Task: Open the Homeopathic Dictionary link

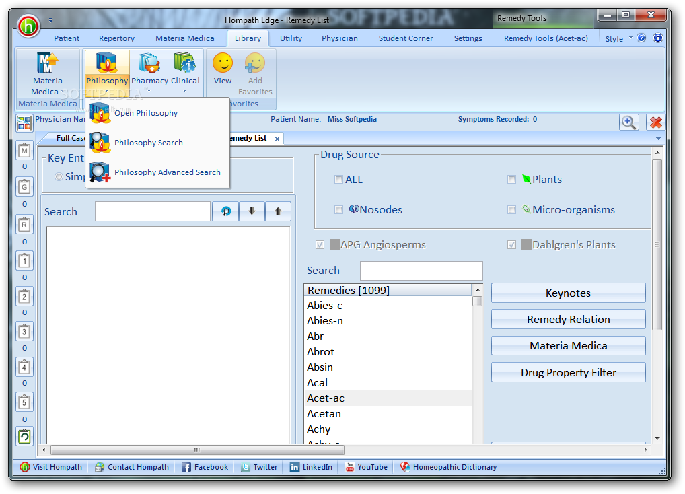Action: pyautogui.click(x=449, y=467)
